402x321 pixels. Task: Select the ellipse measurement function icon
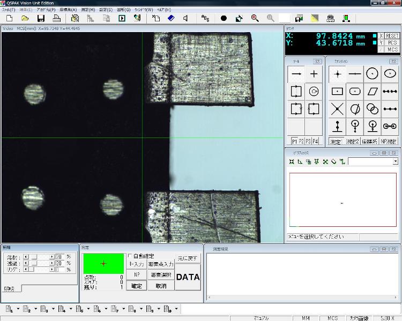[390, 74]
